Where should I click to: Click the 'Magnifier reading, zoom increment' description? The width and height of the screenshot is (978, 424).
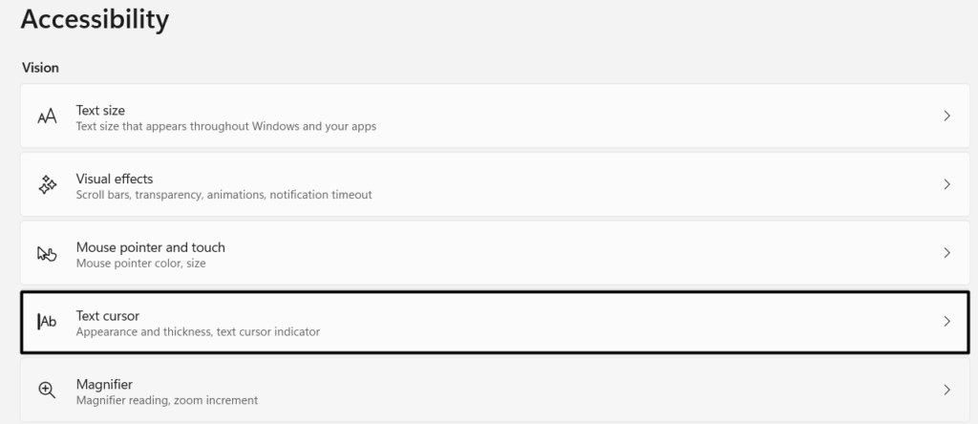(x=167, y=400)
